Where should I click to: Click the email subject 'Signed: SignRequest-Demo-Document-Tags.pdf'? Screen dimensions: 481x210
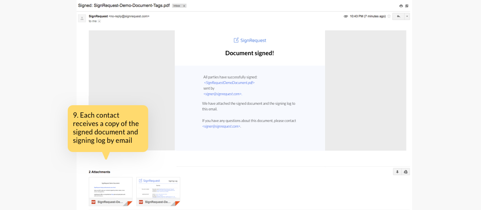coord(124,6)
